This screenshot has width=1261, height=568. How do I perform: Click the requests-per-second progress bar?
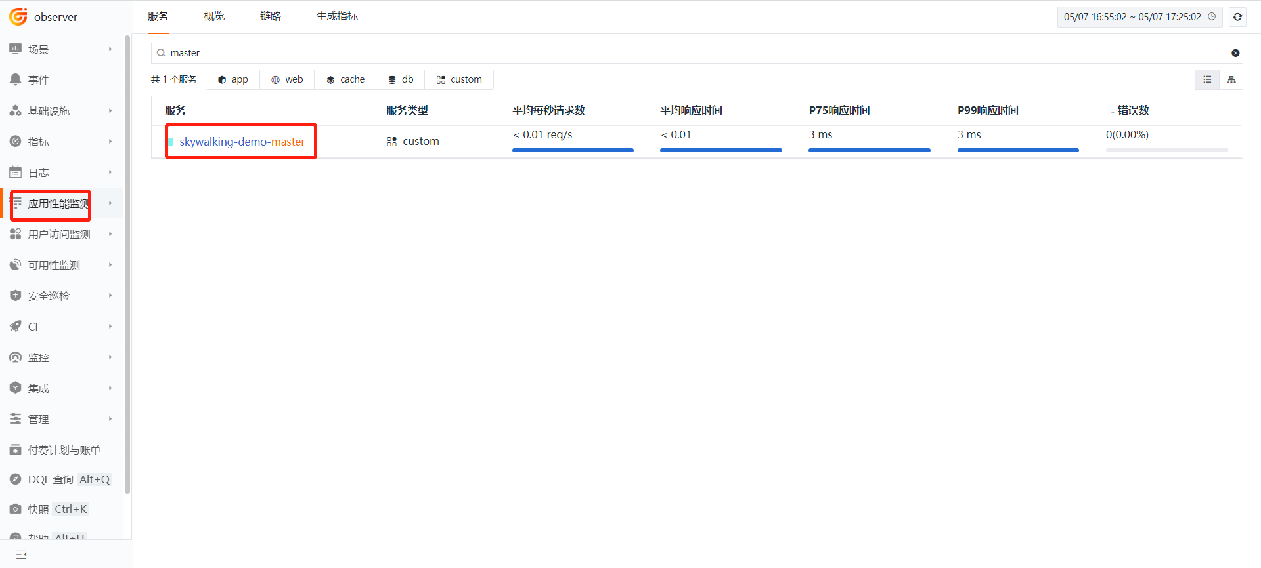click(x=573, y=150)
